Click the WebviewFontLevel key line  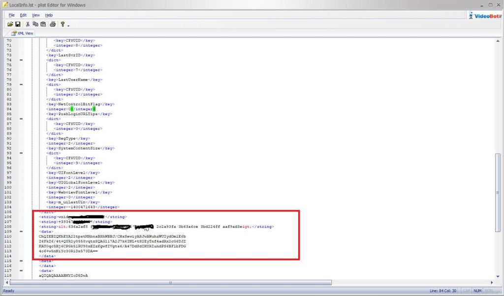(79, 192)
